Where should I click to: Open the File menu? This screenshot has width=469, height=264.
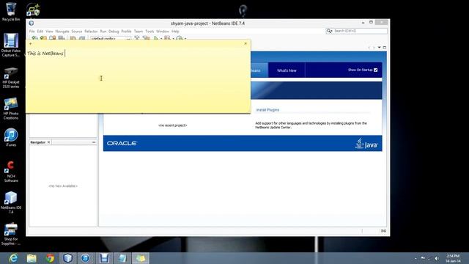[x=32, y=31]
